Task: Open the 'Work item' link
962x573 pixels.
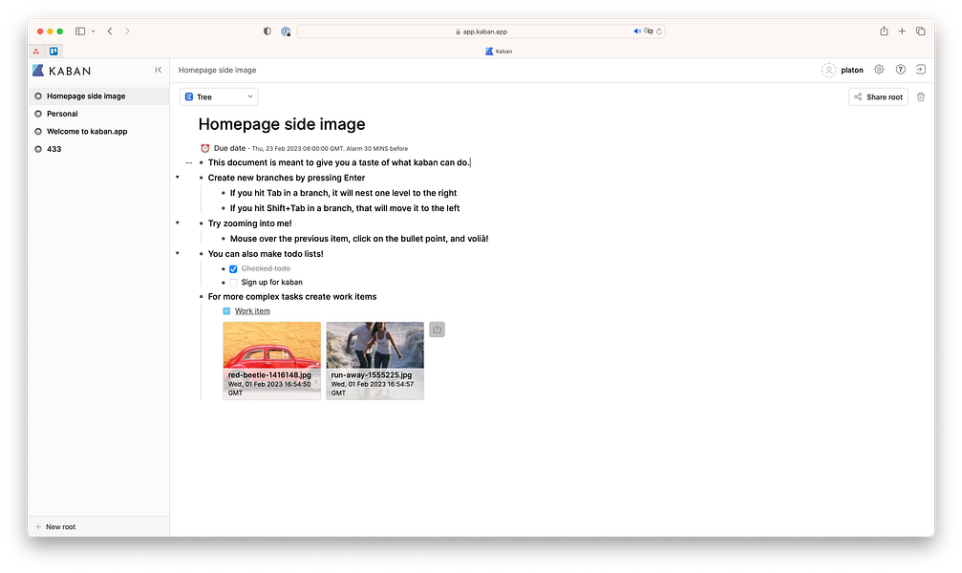Action: click(x=252, y=311)
